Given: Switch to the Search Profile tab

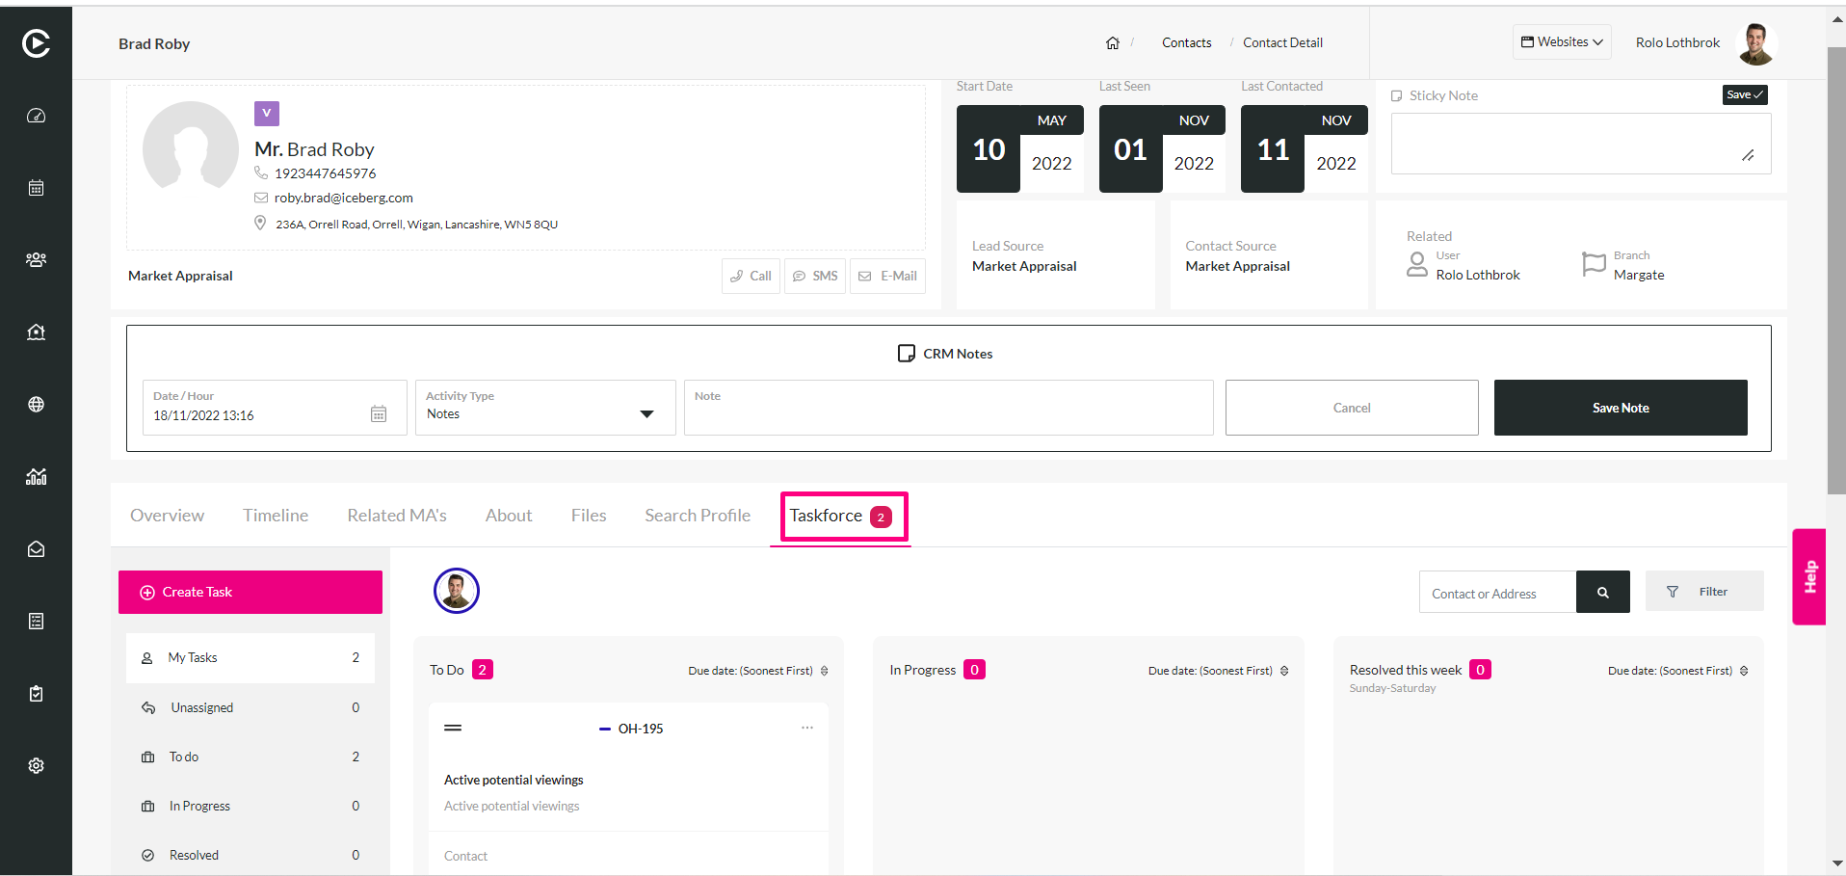Looking at the screenshot, I should coord(698,516).
